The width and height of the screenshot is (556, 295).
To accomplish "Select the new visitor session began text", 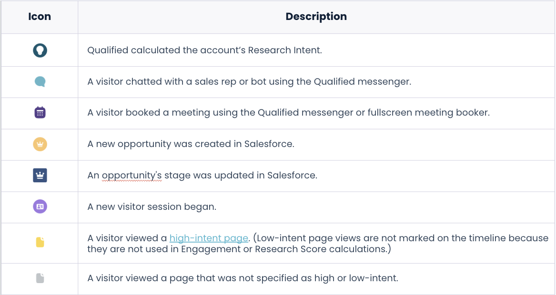I will point(152,207).
